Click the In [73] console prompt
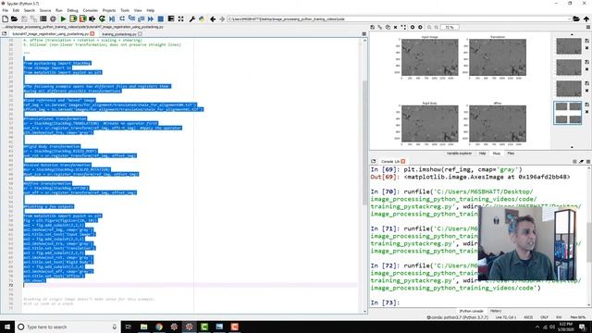592x333 pixels. coord(385,302)
